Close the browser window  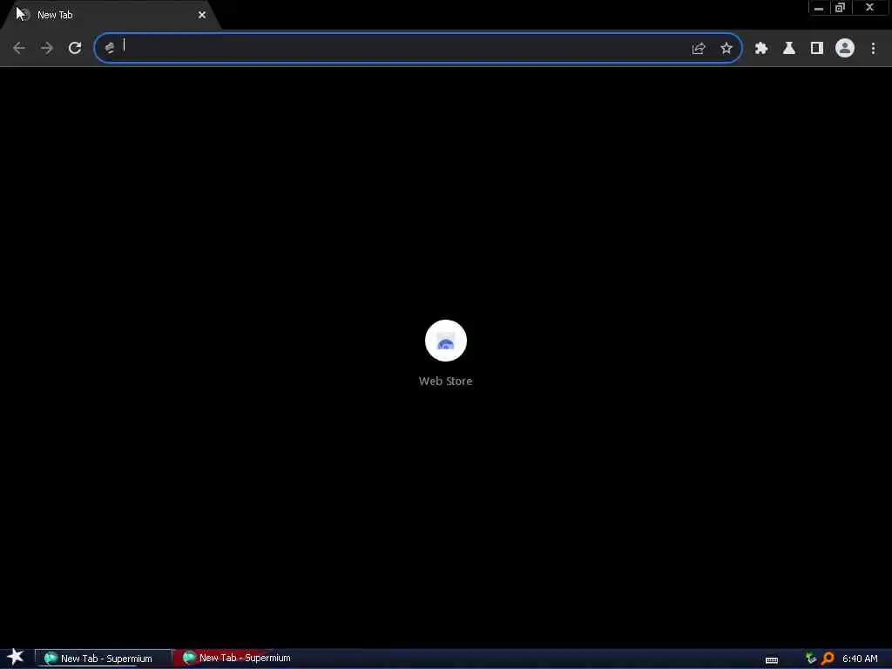pyautogui.click(x=869, y=7)
